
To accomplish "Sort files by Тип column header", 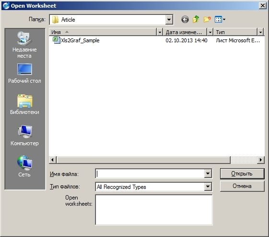I will click(x=235, y=32).
